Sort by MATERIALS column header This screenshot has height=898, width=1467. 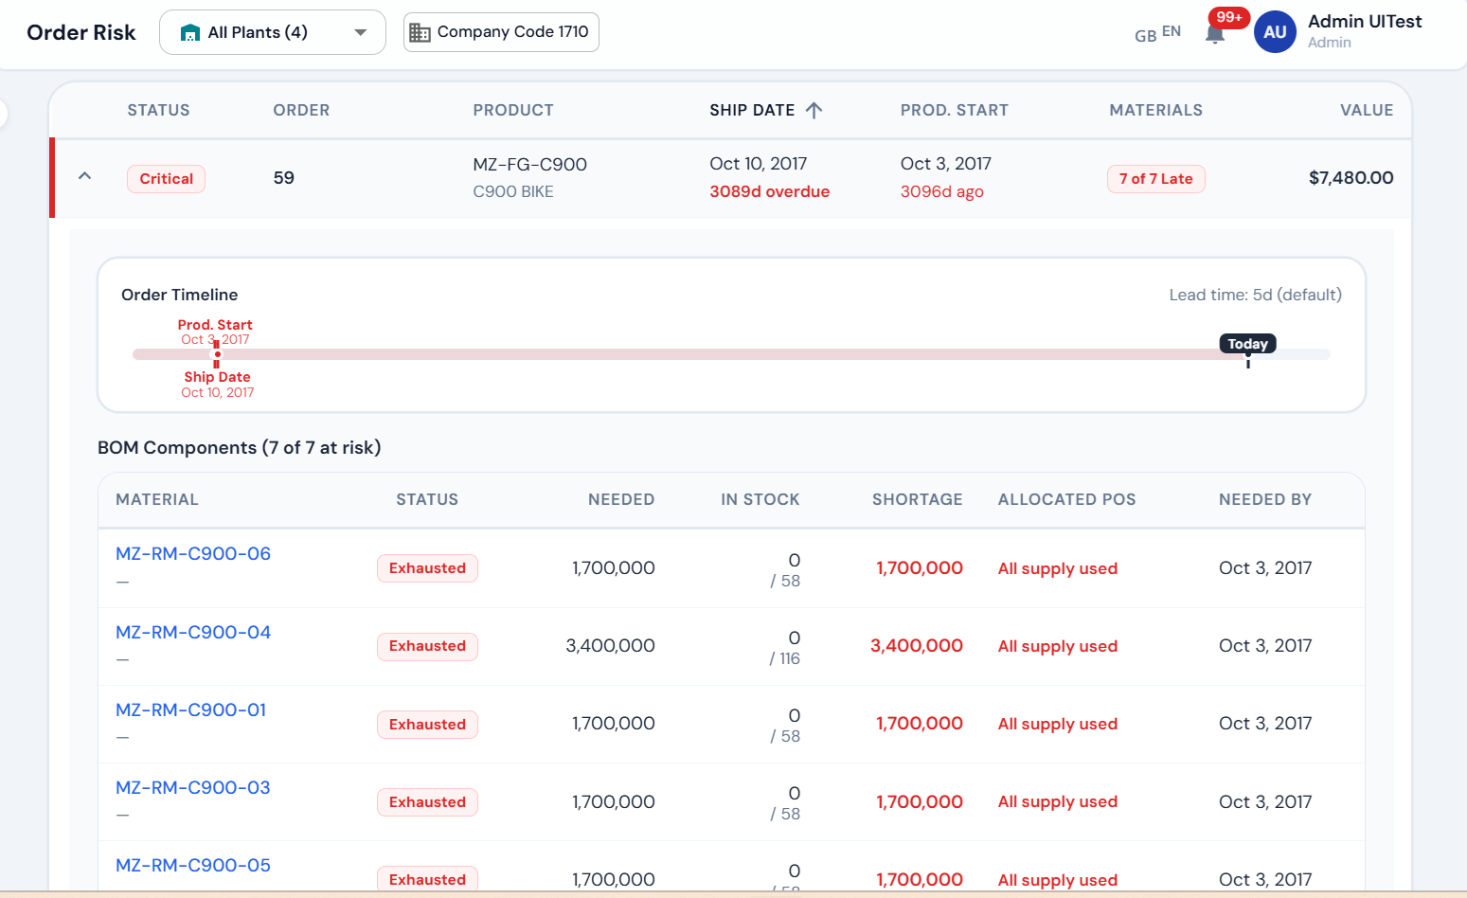click(x=1155, y=110)
